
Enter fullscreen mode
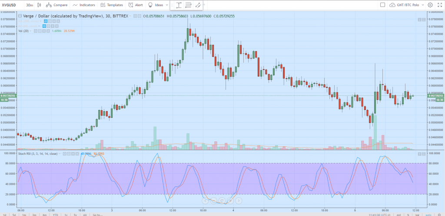pos(439,5)
